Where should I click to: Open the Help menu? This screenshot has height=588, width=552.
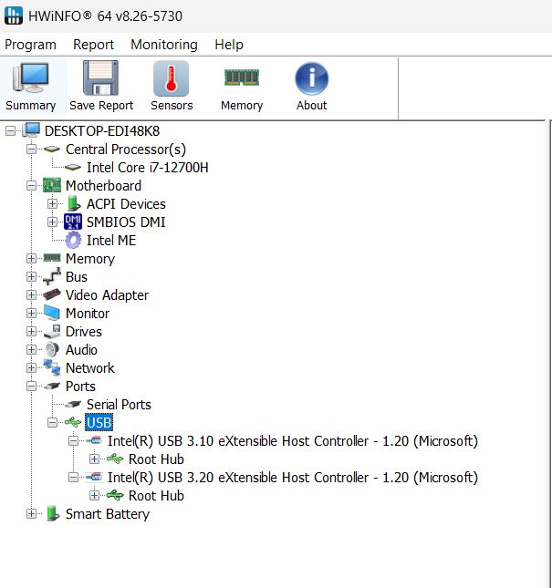(x=229, y=45)
